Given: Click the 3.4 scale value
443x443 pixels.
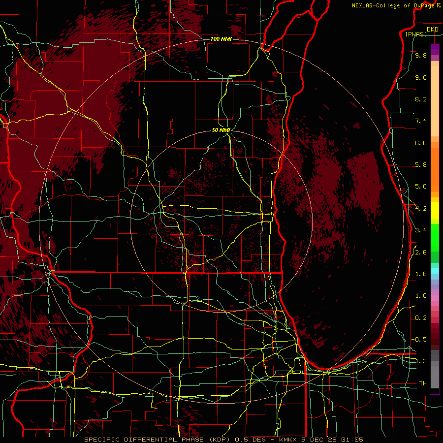Looking at the screenshot, I should pyautogui.click(x=421, y=230).
